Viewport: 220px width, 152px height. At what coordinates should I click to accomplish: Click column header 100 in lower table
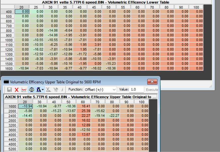196,7
